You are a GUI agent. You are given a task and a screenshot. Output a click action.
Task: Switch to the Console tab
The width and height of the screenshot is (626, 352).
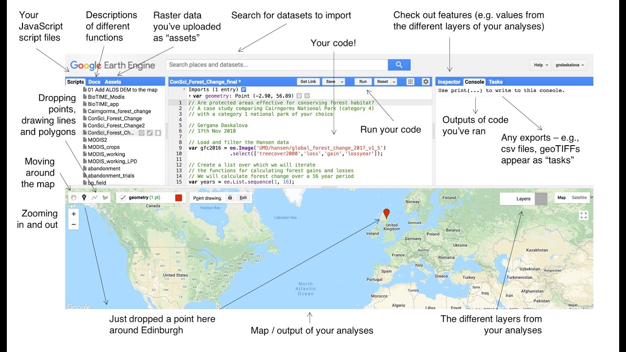pos(474,82)
